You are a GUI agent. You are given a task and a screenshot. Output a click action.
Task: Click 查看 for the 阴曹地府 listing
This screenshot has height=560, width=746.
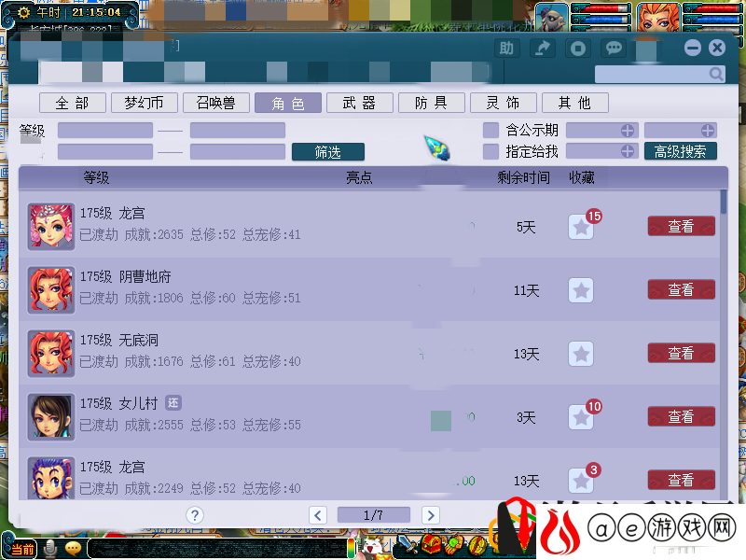click(x=682, y=289)
